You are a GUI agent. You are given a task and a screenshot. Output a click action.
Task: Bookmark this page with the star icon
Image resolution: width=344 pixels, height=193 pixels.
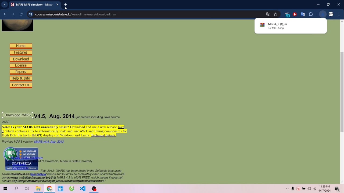pyautogui.click(x=275, y=14)
